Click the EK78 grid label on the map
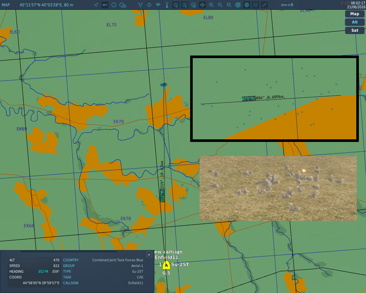Viewport: 366px width, 293px height. pyautogui.click(x=126, y=218)
